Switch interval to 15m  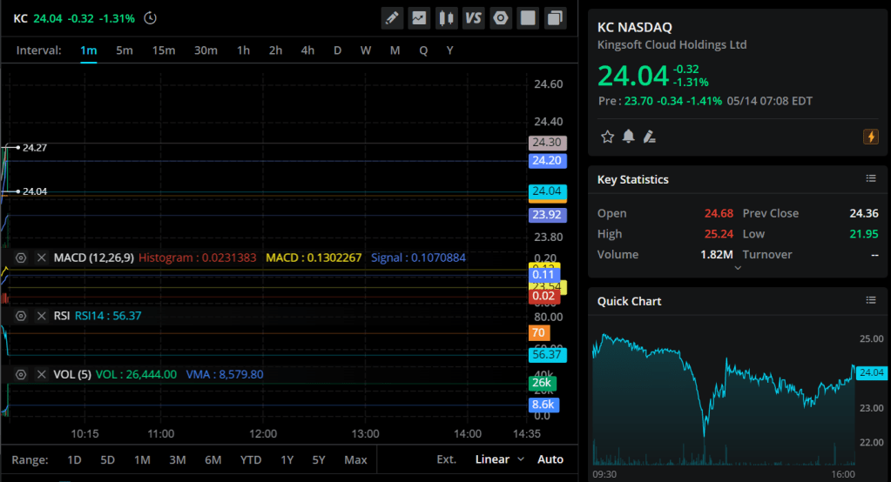coord(164,50)
